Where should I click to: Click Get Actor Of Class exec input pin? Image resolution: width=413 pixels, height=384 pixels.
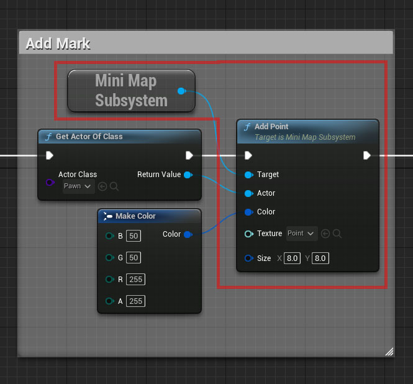(50, 155)
